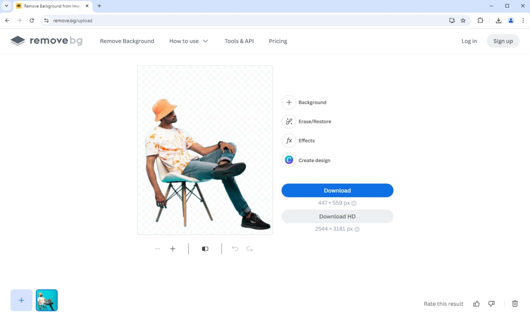Screen dimensions: 530x316
Task: Delete the result with the trash icon
Action: click(515, 304)
